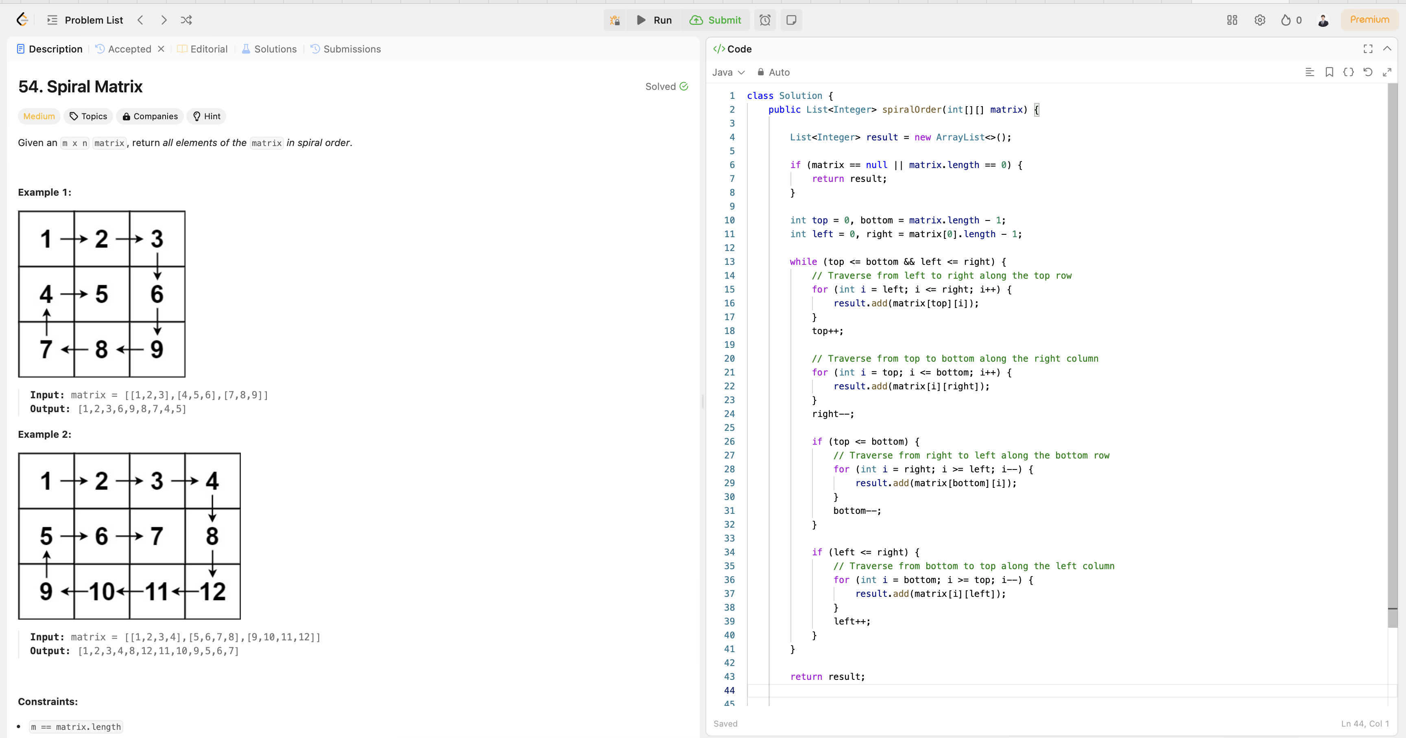Screen dimensions: 1406x738
Task: Click the debugger bug icon
Action: coord(615,20)
